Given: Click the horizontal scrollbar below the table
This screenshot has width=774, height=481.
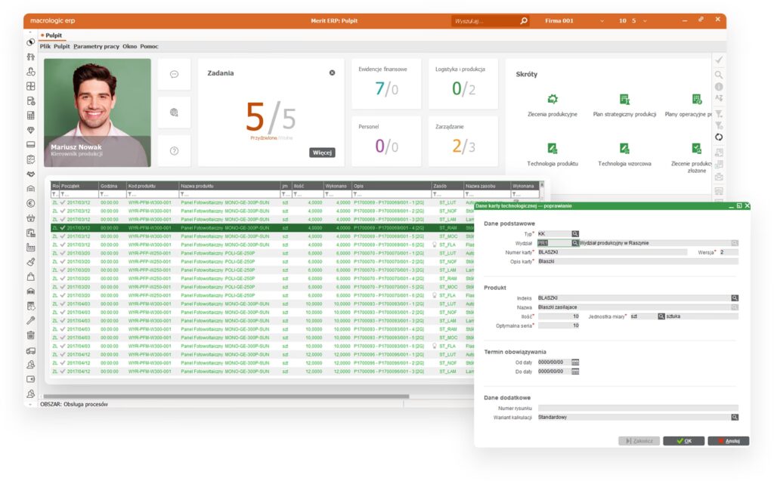Looking at the screenshot, I should pos(227,396).
